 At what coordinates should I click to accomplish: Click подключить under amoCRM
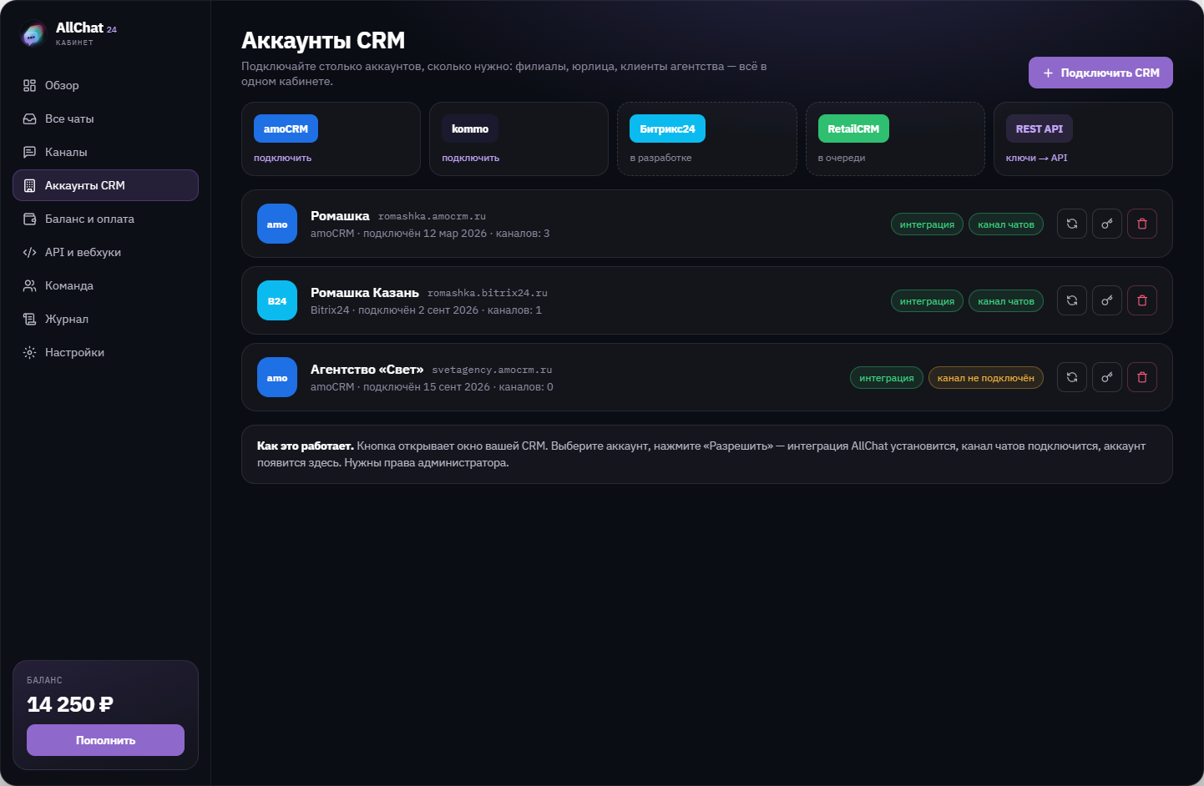point(282,158)
